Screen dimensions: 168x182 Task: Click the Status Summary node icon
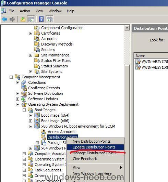click(37, 66)
